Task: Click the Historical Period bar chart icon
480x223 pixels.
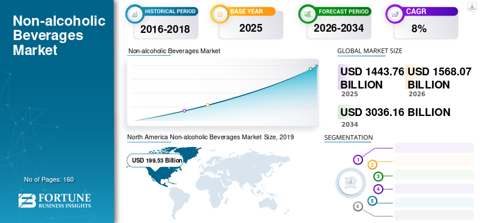Action: [134, 14]
